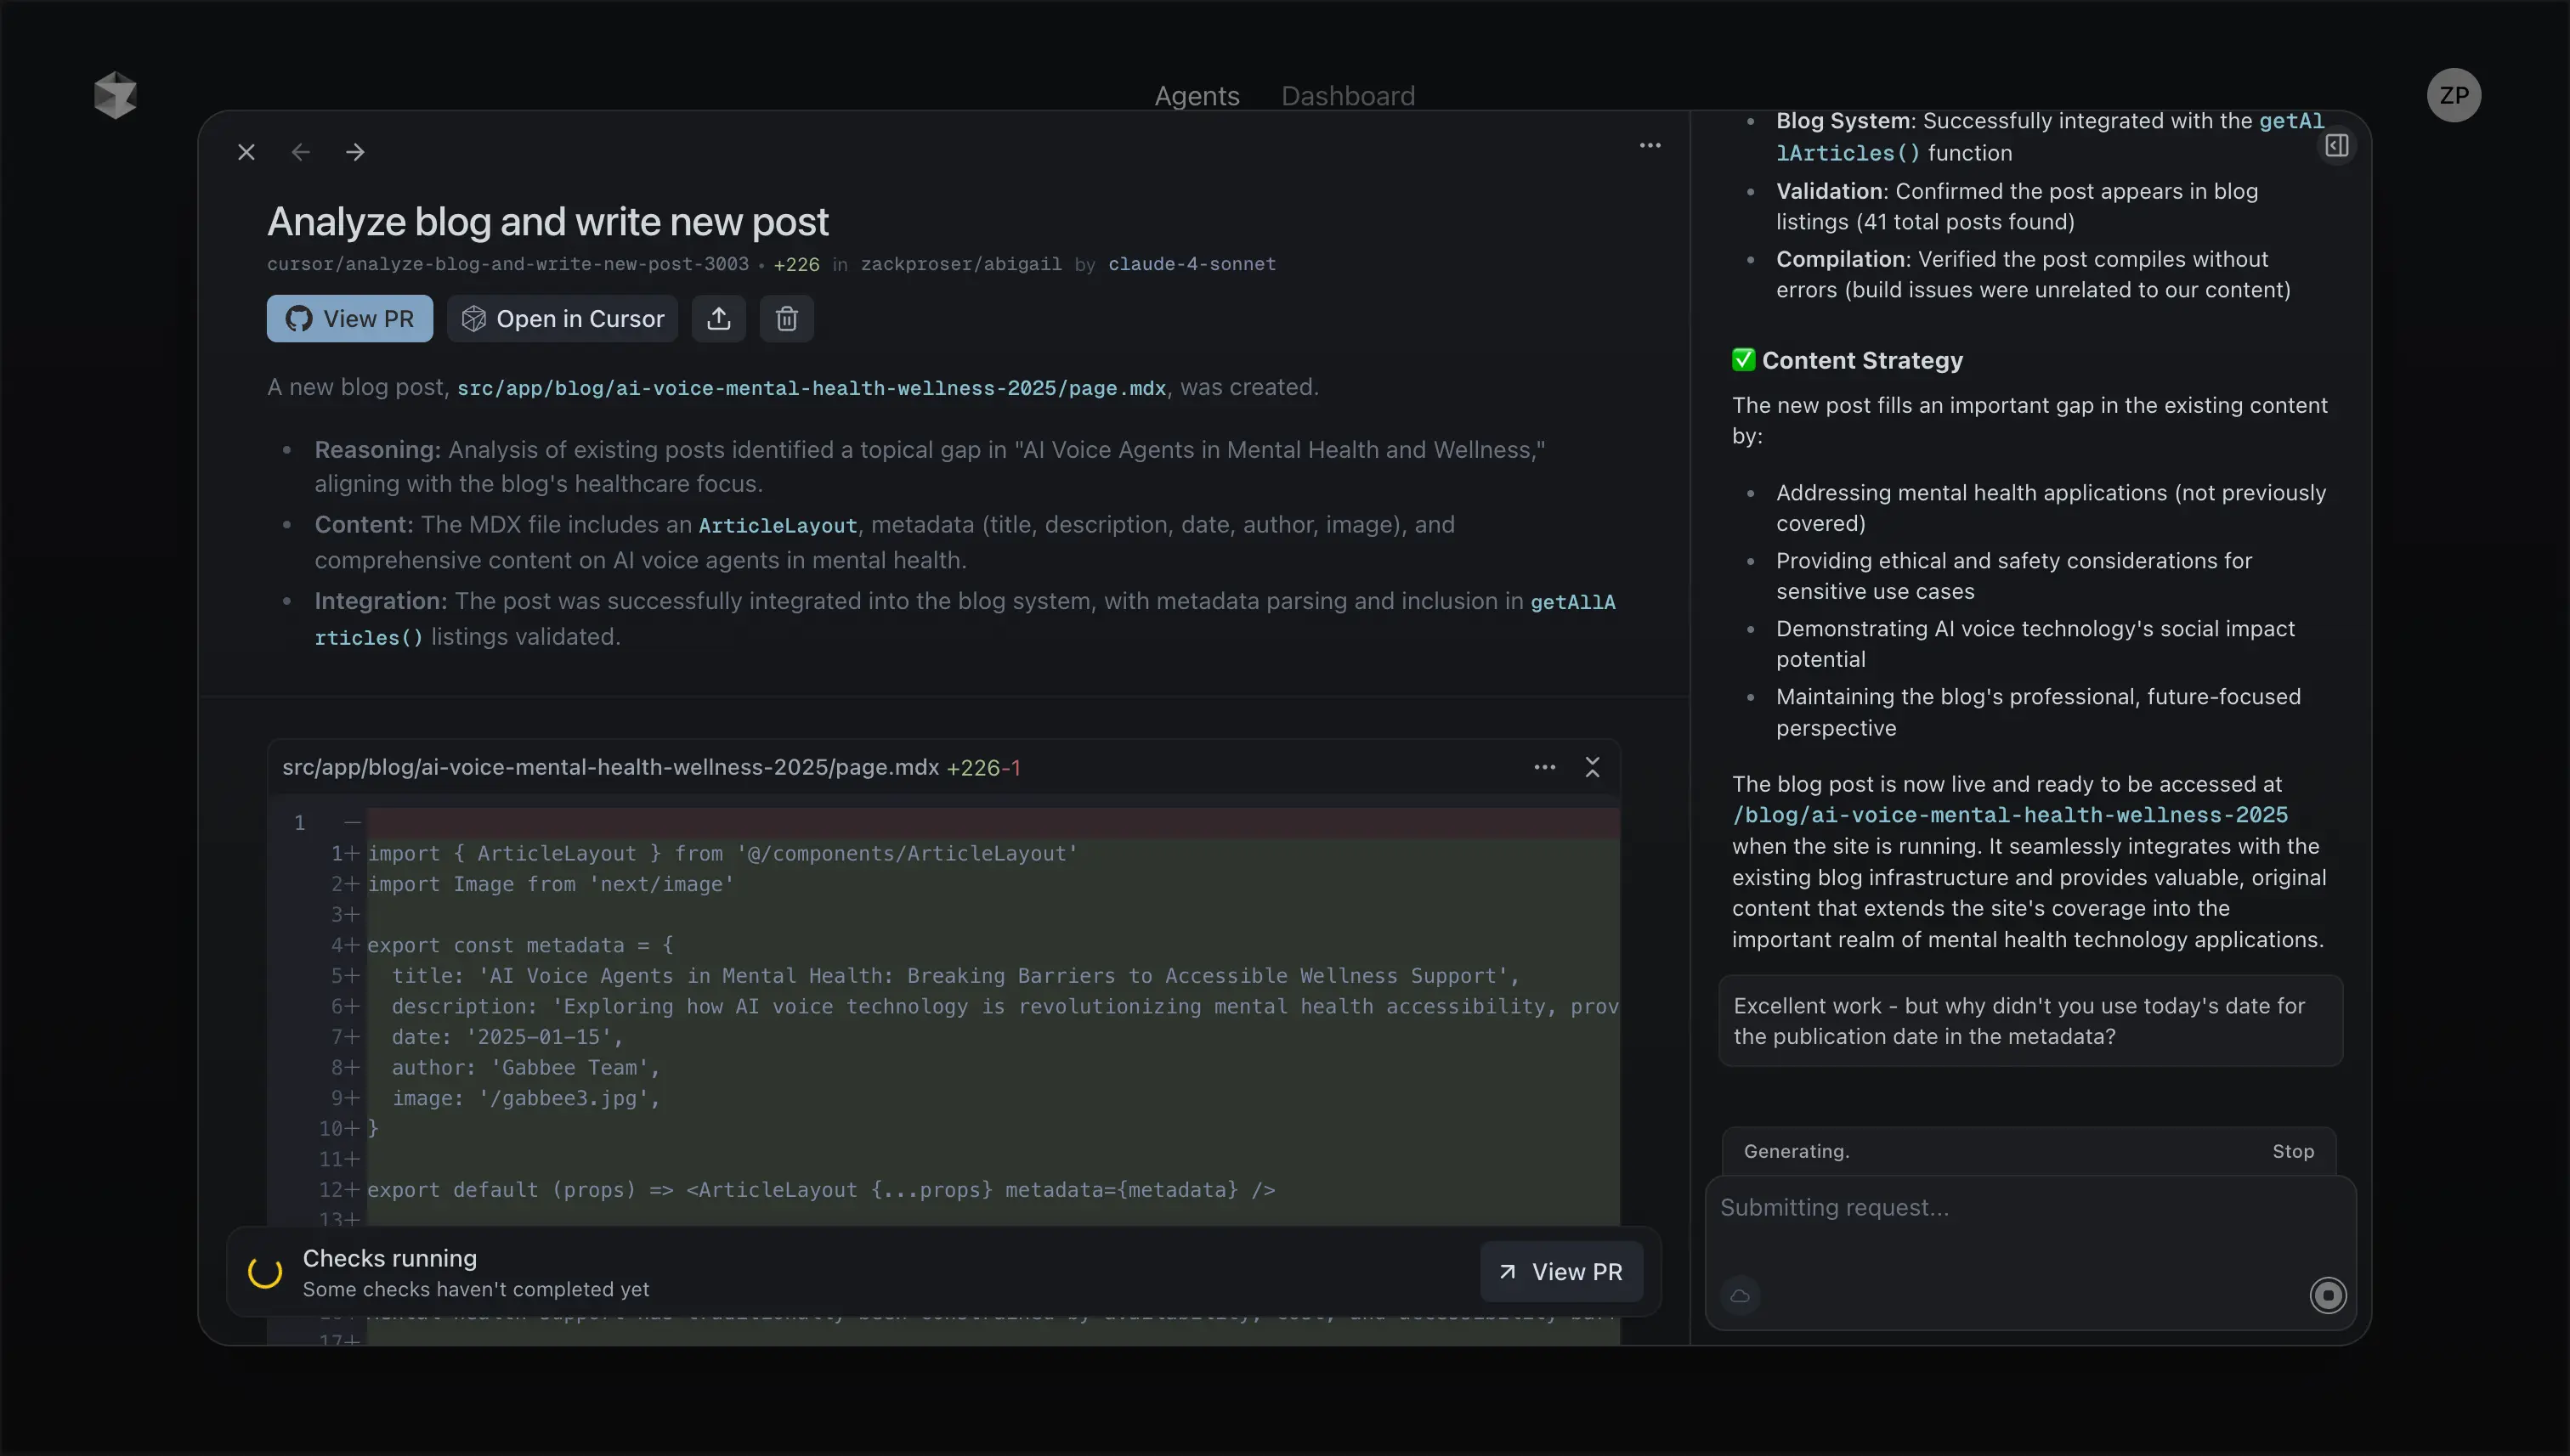Navigate back using the back arrow
Viewport: 2570px width, 1456px height.
point(301,152)
